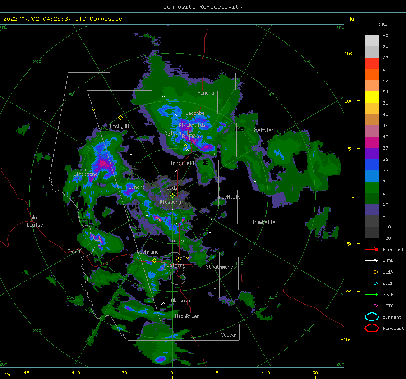
Task: Click the Olds label near center
Action: (x=172, y=188)
